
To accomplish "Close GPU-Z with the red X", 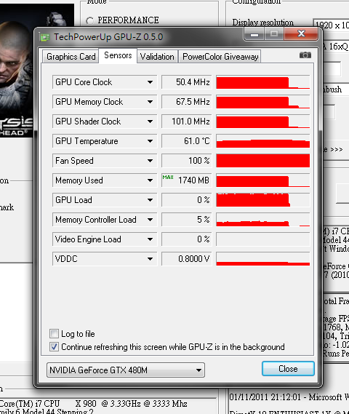I will click(x=301, y=34).
